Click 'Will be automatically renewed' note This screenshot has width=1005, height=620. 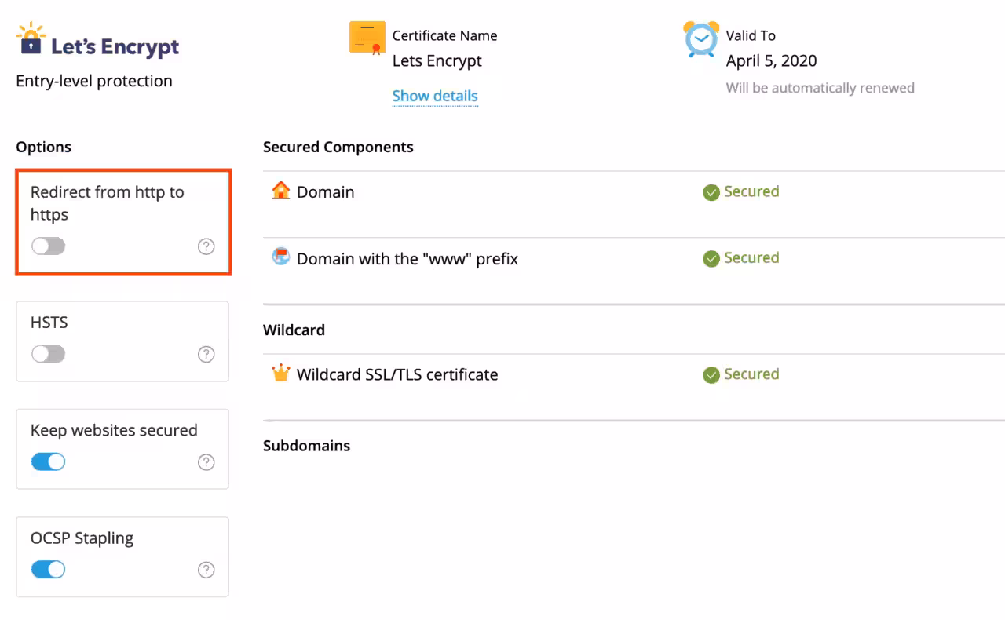[x=820, y=88]
